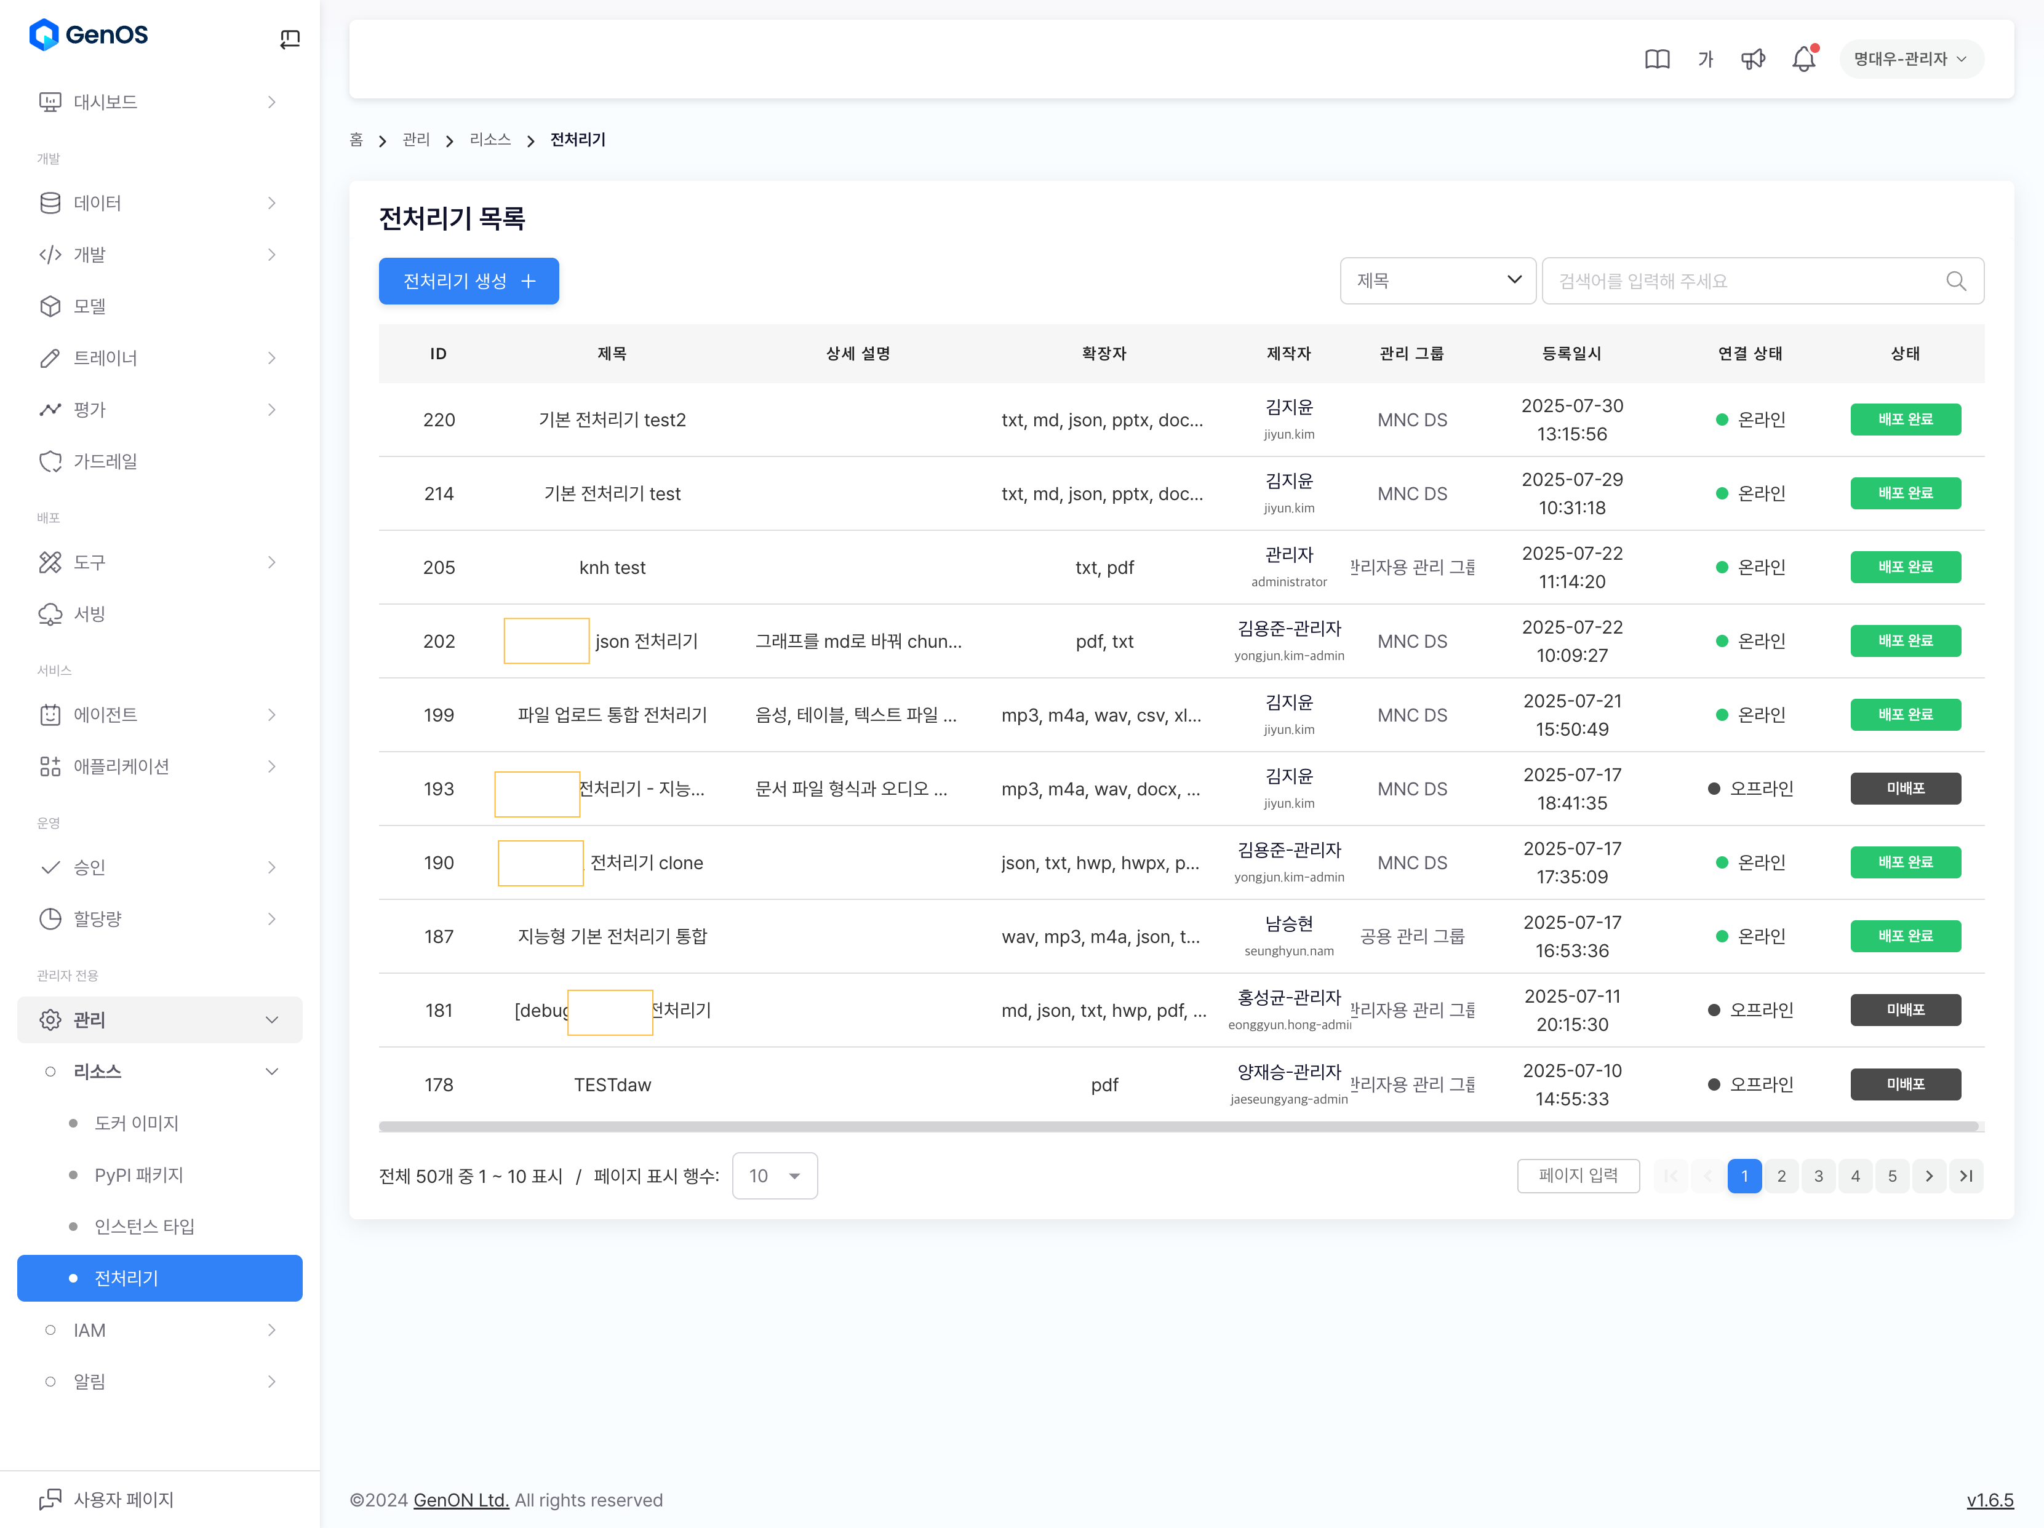Open the announcements megaphone icon

point(1753,59)
